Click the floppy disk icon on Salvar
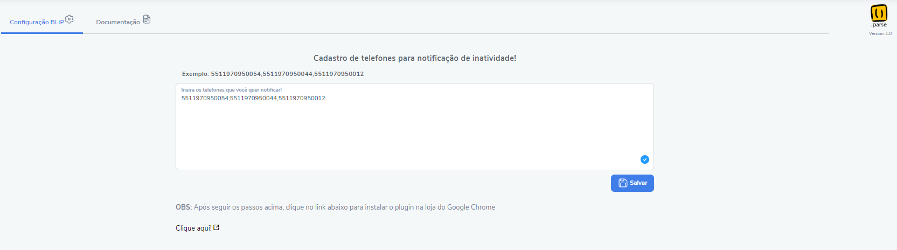This screenshot has height=250, width=897. pos(623,183)
